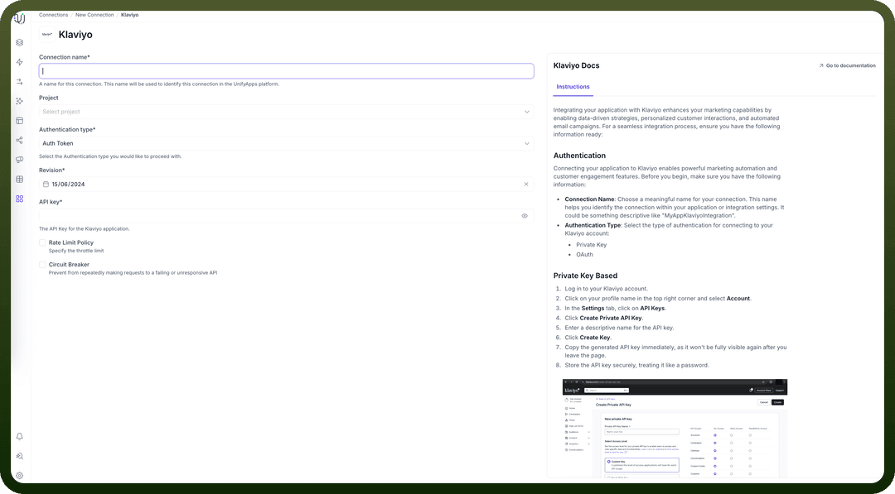Click 'Click Create Private API Key' step
The image size is (895, 494).
coord(603,318)
